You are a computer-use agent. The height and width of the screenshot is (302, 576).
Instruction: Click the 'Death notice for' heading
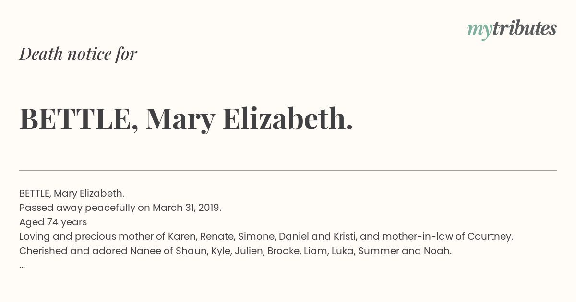tap(78, 54)
